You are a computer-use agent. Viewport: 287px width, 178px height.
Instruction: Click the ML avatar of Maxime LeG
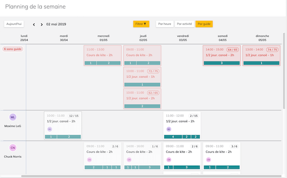click(x=13, y=117)
